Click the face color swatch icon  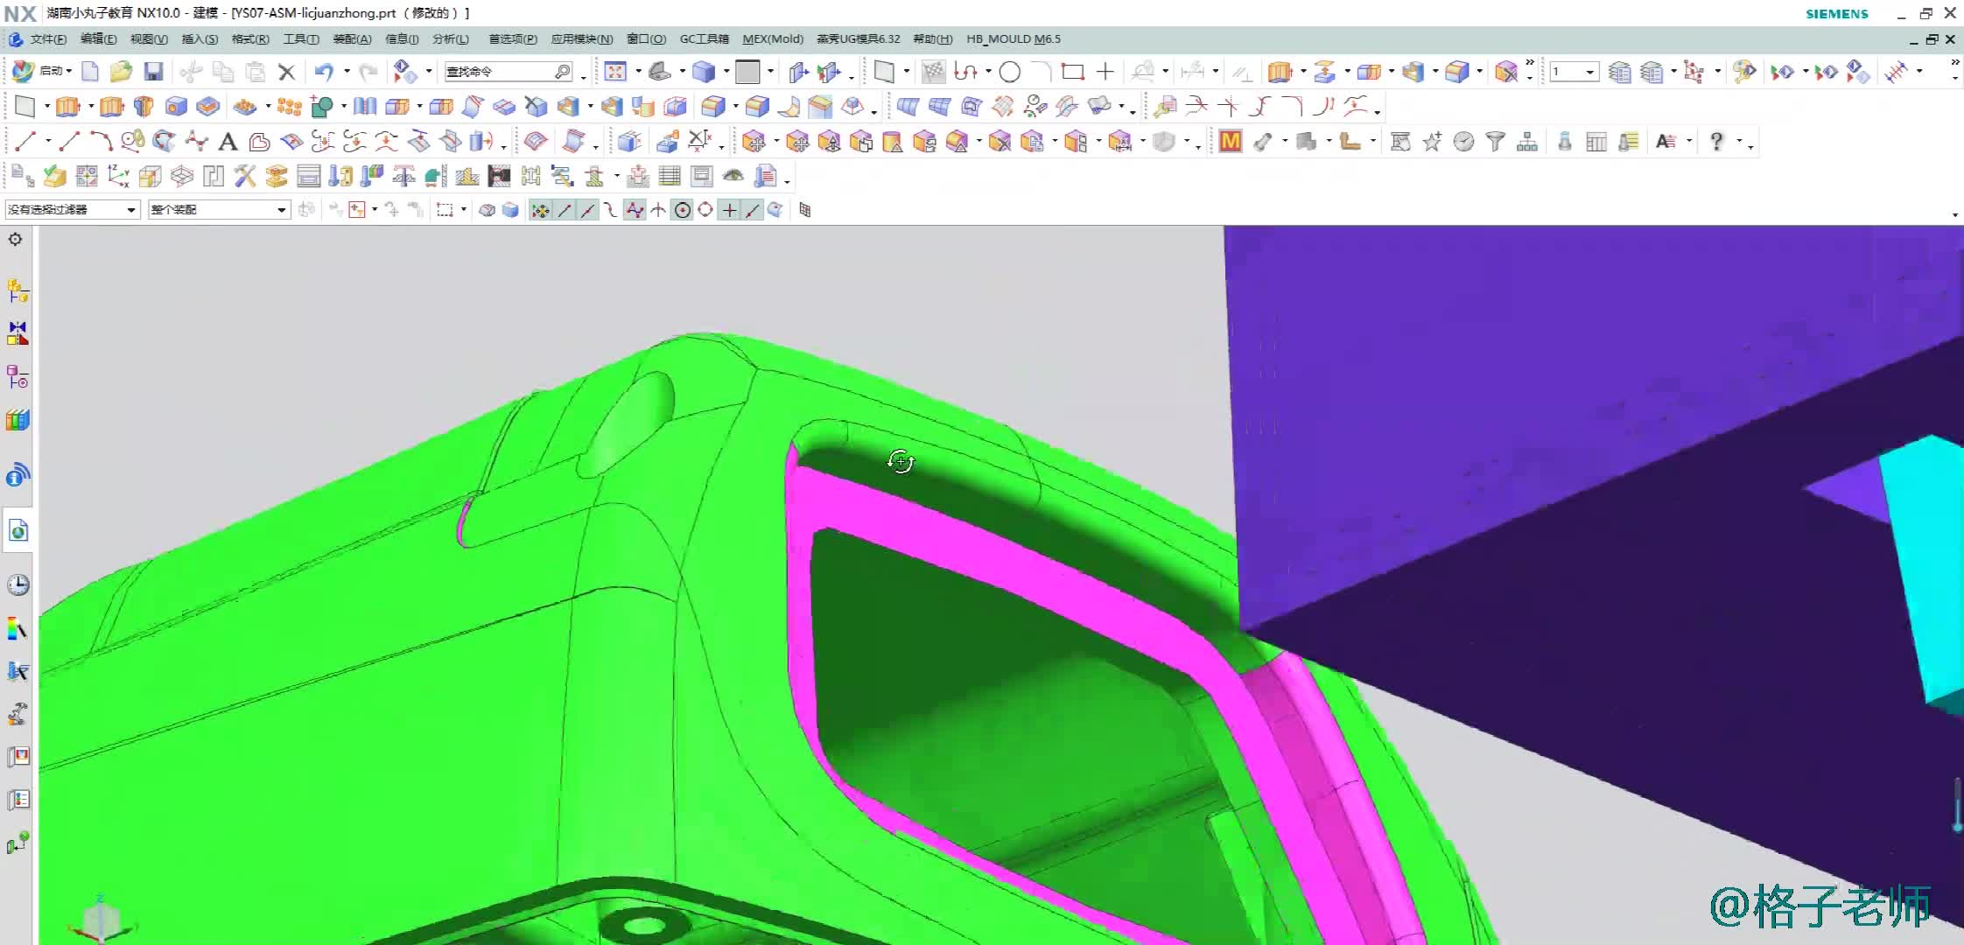[x=747, y=72]
